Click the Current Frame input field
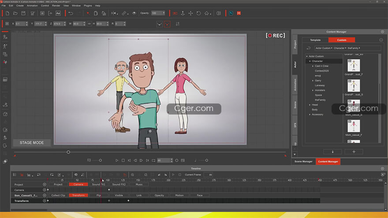Screen dimensions: 388x218 [209, 175]
